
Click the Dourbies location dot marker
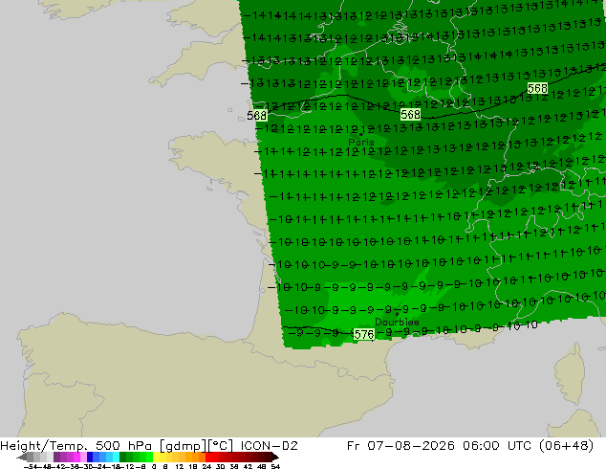[397, 314]
